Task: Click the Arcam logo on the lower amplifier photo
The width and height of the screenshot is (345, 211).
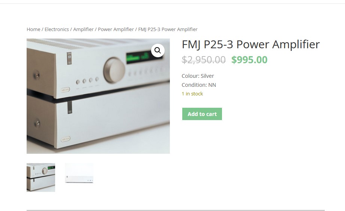Action: pos(65,139)
